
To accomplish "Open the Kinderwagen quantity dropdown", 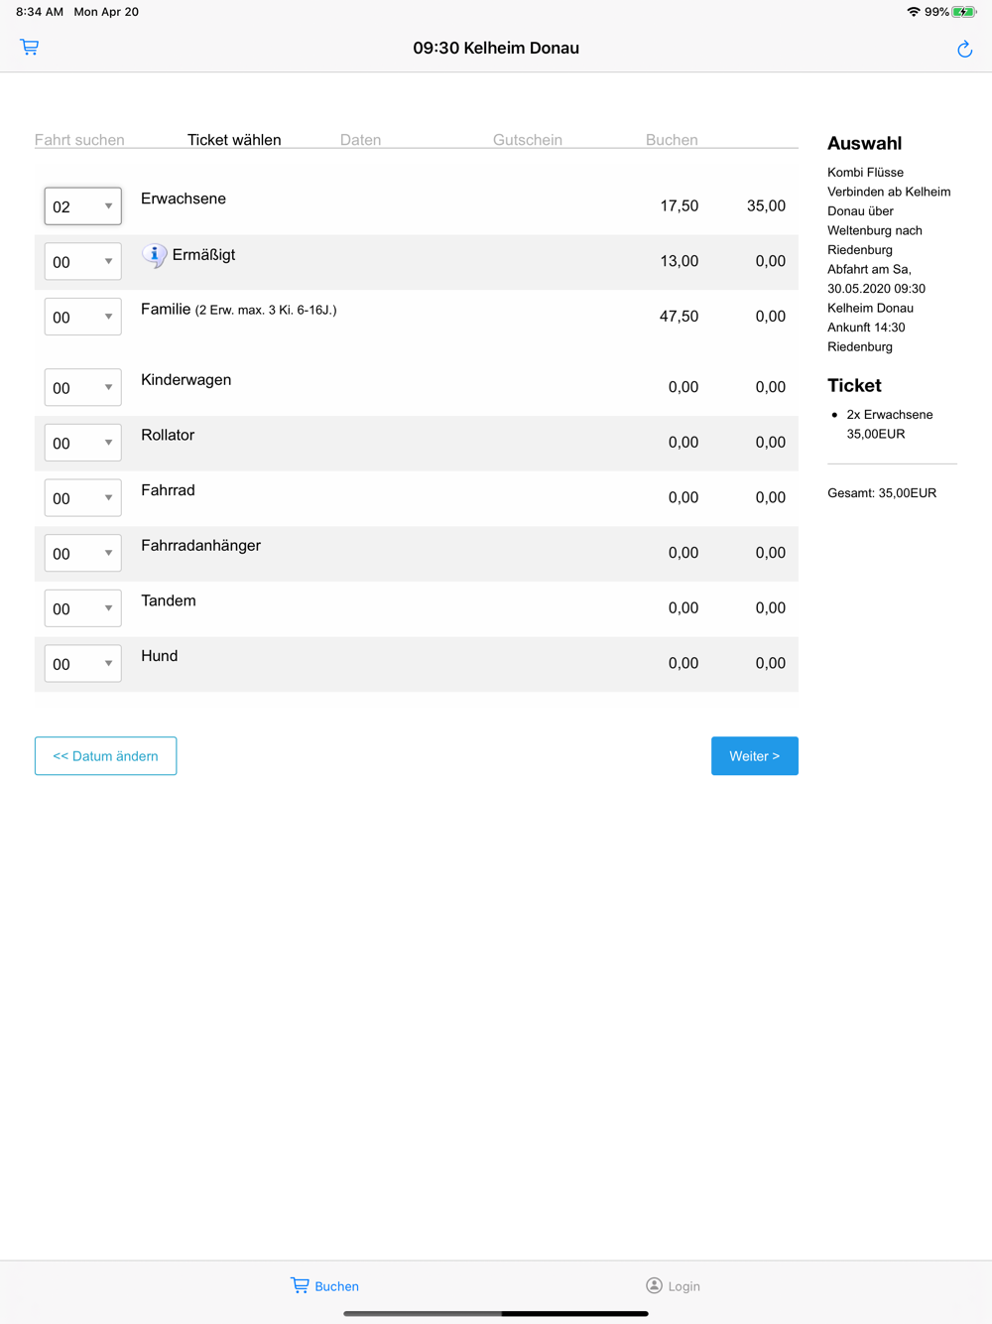I will (82, 388).
